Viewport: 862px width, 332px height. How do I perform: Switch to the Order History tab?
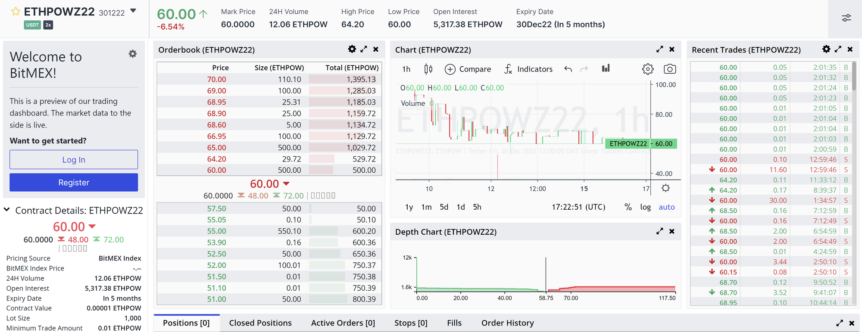point(508,323)
